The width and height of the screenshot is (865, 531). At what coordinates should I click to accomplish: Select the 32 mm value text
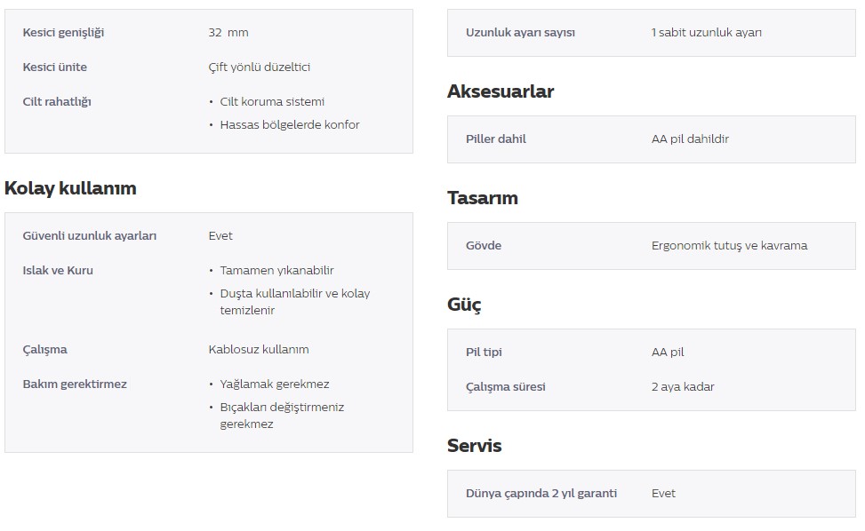tap(228, 33)
